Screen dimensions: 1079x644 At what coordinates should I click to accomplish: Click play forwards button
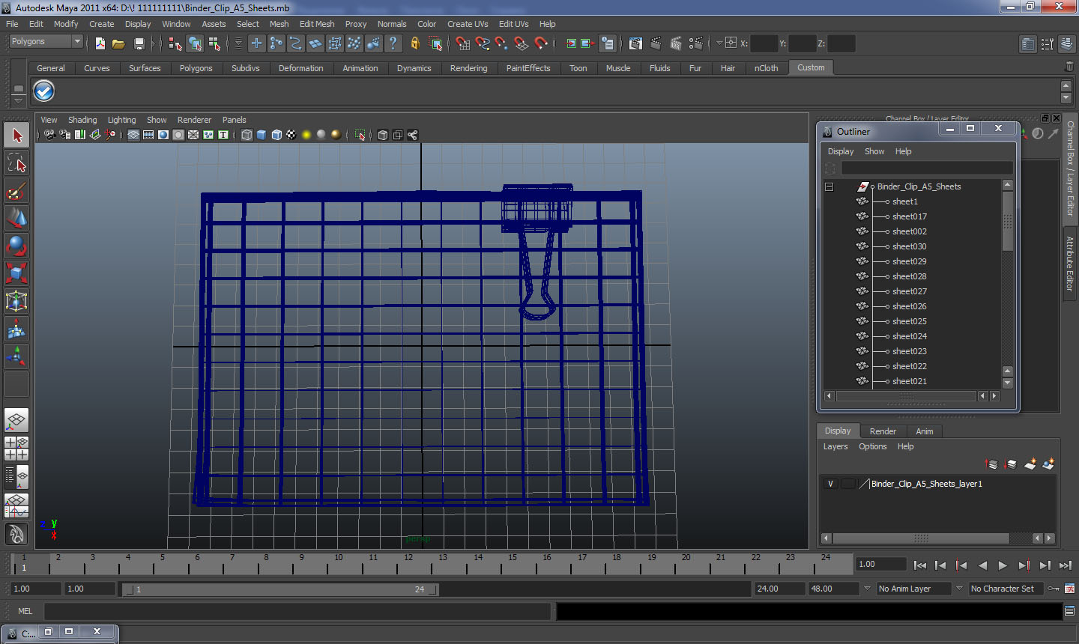(x=1003, y=565)
